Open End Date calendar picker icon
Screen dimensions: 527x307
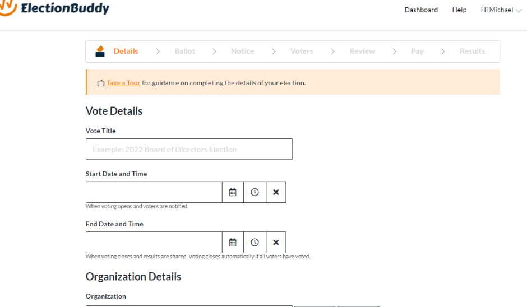(233, 242)
